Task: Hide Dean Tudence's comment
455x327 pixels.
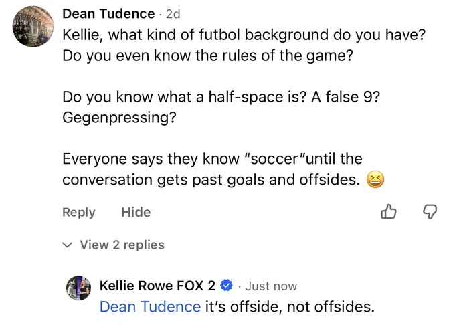Action: click(x=136, y=212)
